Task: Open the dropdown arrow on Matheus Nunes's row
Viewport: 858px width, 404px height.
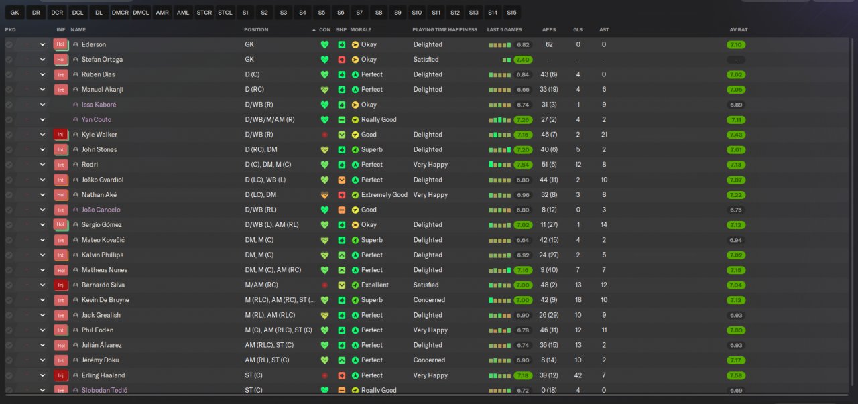Action: pos(43,270)
